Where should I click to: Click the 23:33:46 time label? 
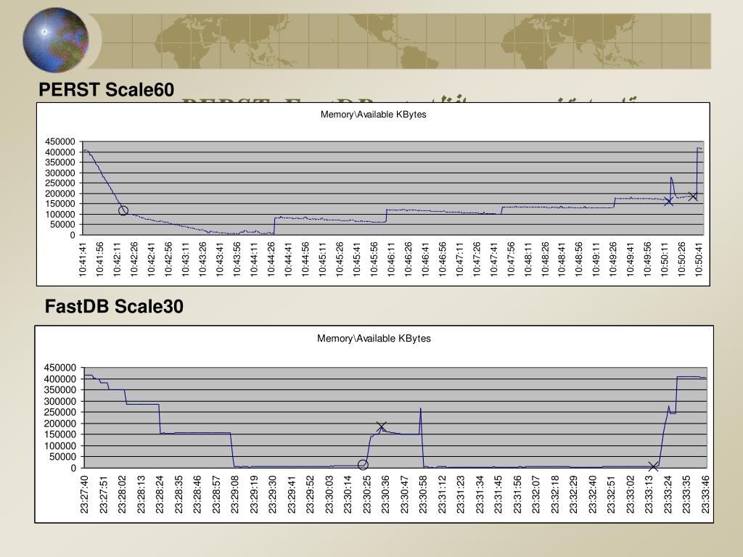pyautogui.click(x=705, y=495)
